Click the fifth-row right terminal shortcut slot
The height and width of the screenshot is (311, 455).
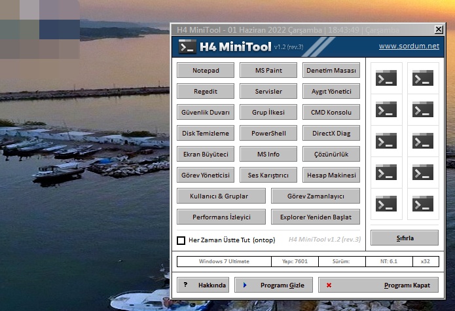(x=423, y=204)
